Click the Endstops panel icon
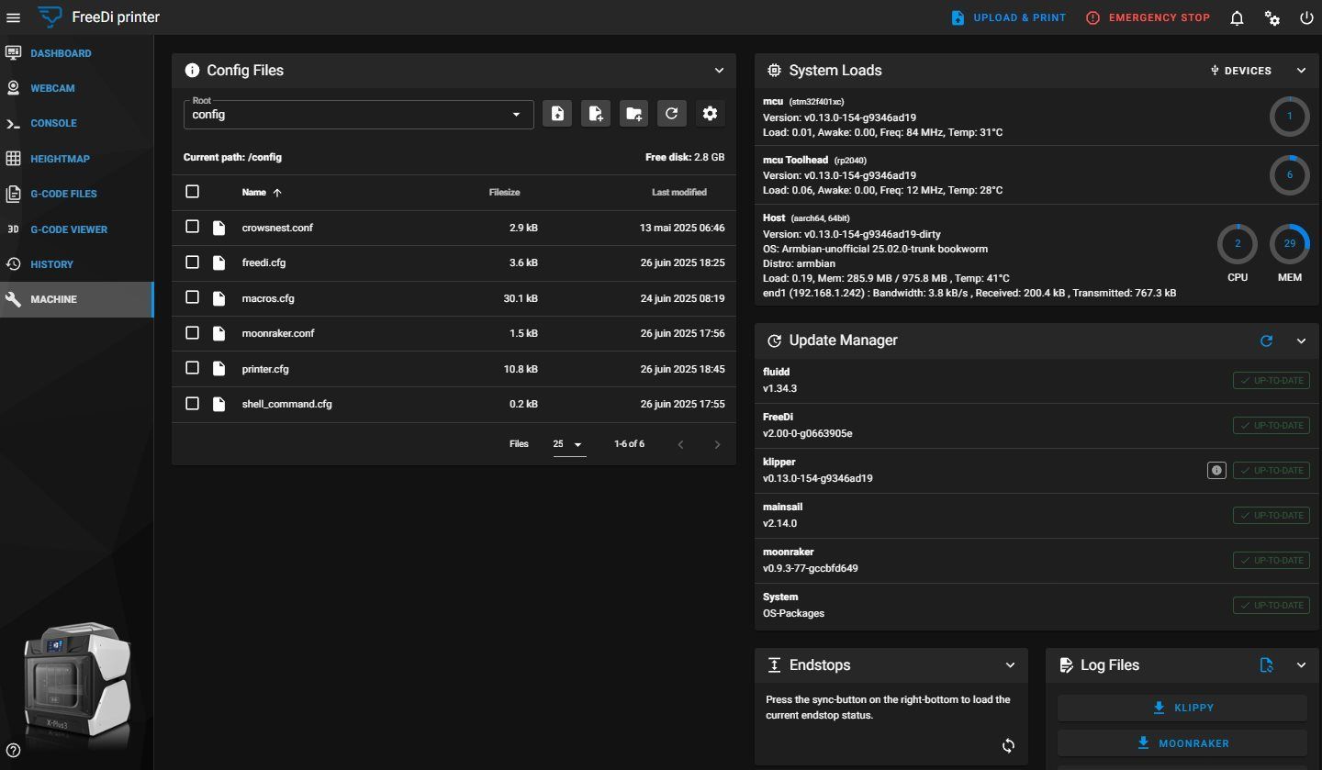 click(774, 665)
